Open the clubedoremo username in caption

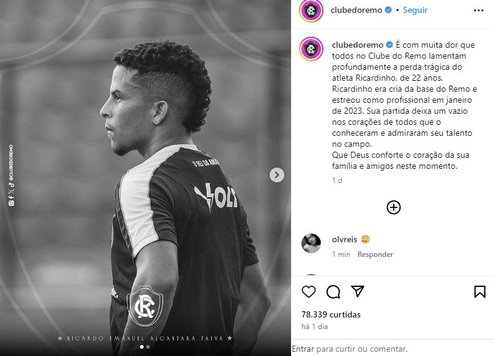tap(357, 45)
